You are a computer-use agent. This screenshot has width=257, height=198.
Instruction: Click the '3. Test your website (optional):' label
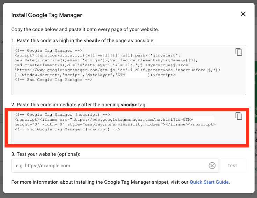point(46,154)
